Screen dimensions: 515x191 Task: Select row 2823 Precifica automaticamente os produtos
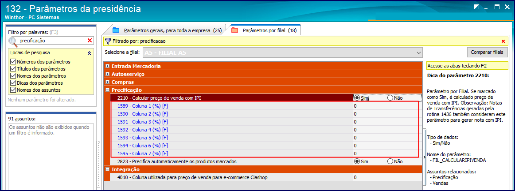point(232,161)
